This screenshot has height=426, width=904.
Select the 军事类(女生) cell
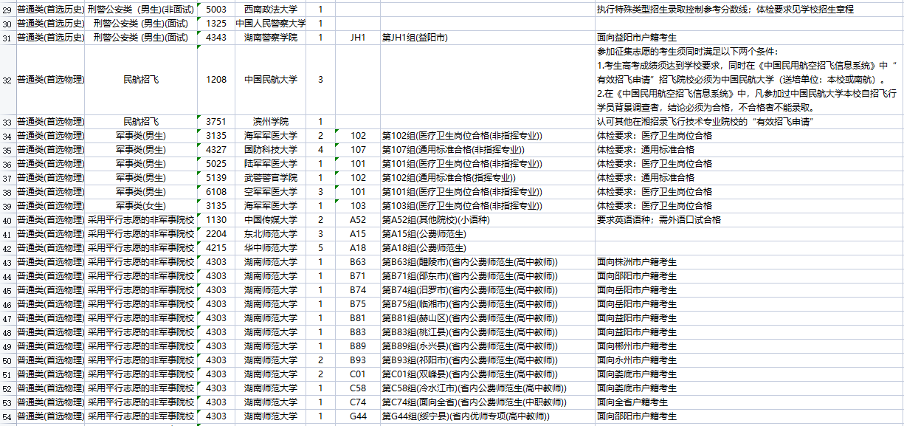tap(141, 206)
